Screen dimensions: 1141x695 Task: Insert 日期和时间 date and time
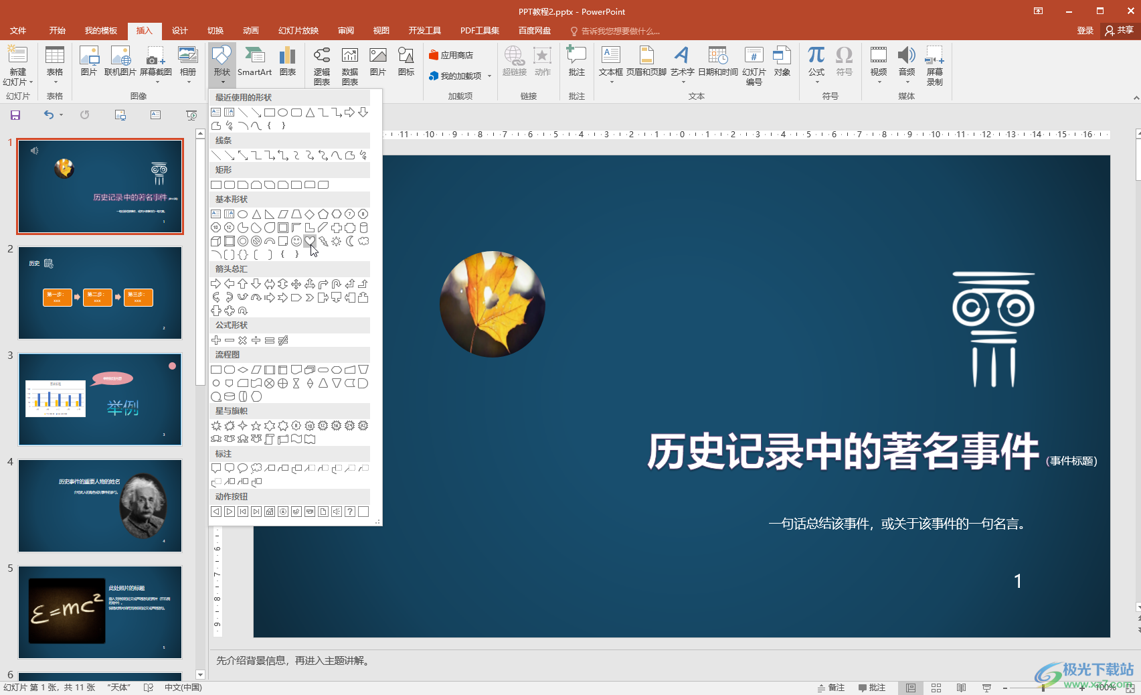coord(718,62)
